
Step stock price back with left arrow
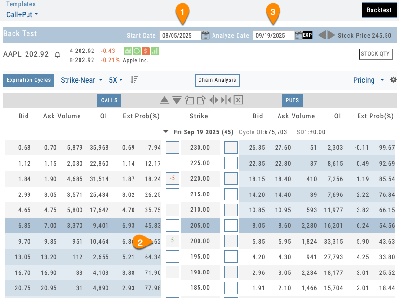tap(321, 35)
